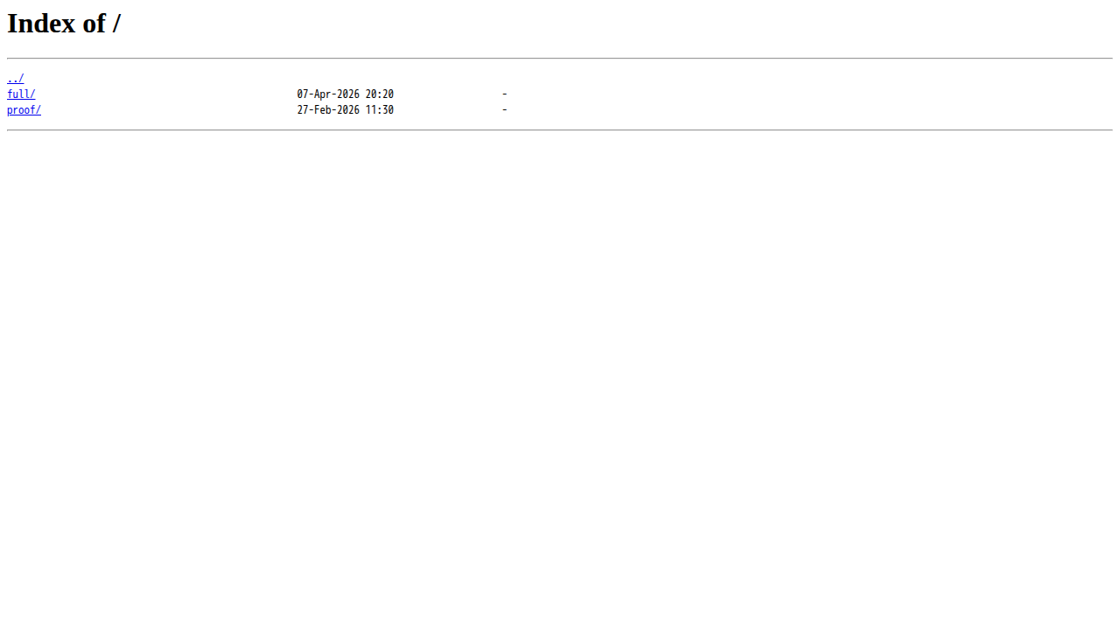
Task: Click the 07-Apr-2026 date of full/
Action: [328, 94]
